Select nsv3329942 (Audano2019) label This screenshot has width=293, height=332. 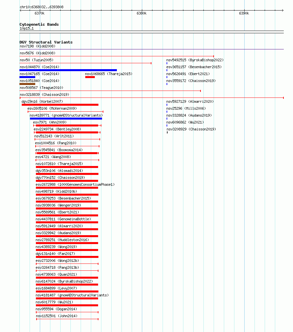[x=58, y=233]
